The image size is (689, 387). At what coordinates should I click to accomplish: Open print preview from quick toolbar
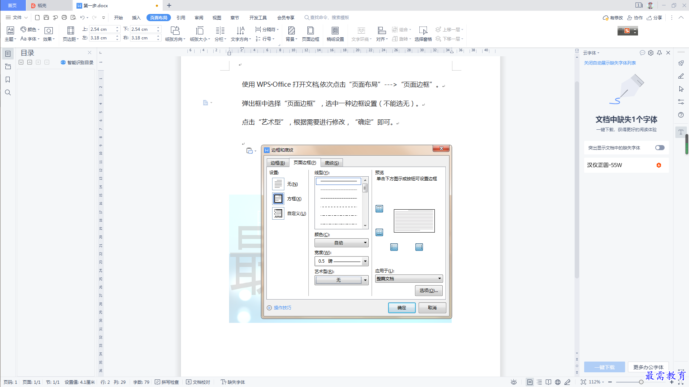(73, 18)
